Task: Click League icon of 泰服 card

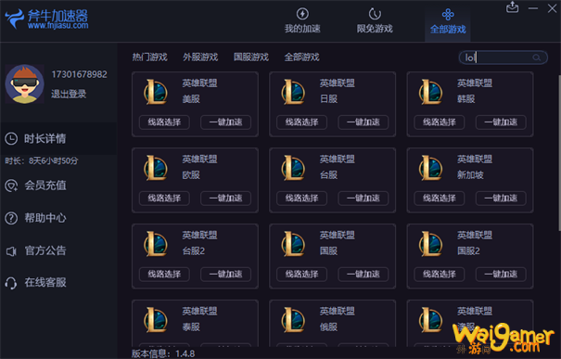Action: [156, 320]
